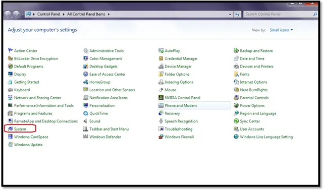The height and width of the screenshot is (190, 324).
Task: Open Network and Sharing Center link
Action: pyautogui.click(x=37, y=98)
